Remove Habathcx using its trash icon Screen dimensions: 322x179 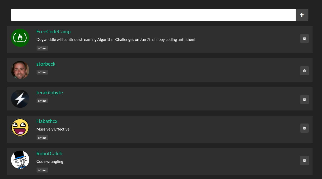(x=305, y=128)
